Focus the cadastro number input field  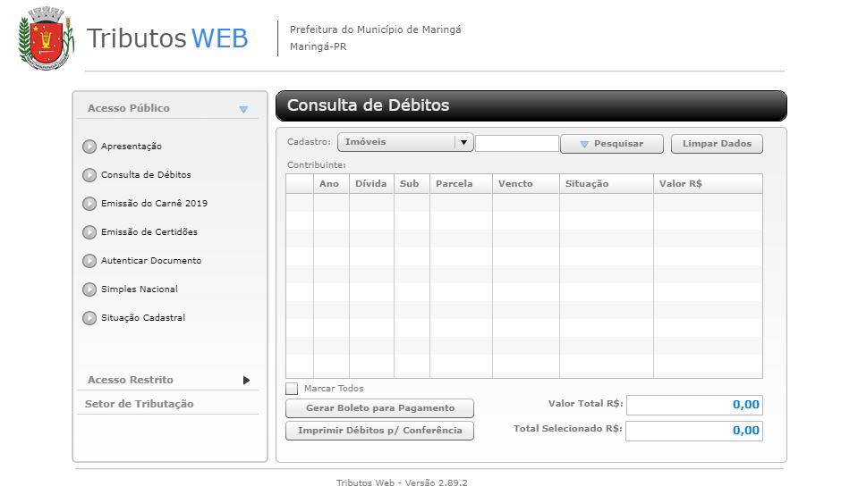coord(517,143)
